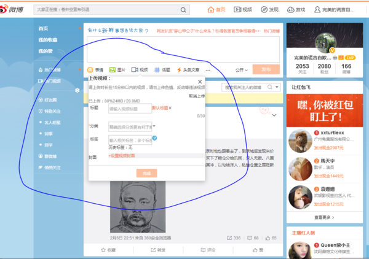Open the 公开 visibility dropdown
369x259 pixels.
coord(242,70)
